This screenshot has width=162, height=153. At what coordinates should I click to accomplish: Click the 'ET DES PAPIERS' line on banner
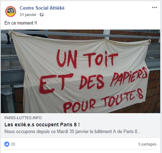pyautogui.click(x=93, y=81)
